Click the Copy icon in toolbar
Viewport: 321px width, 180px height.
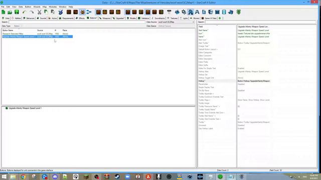coord(46,12)
